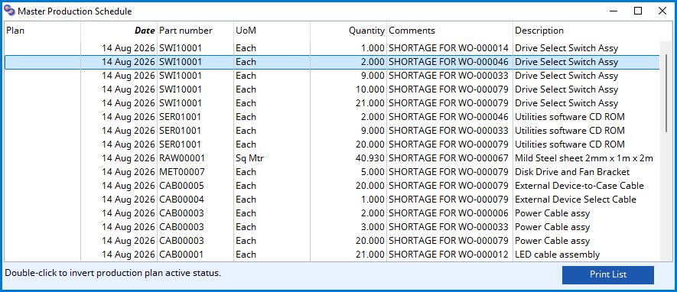
Task: Select CAB00003 row with quantity 3.000
Action: (332, 227)
